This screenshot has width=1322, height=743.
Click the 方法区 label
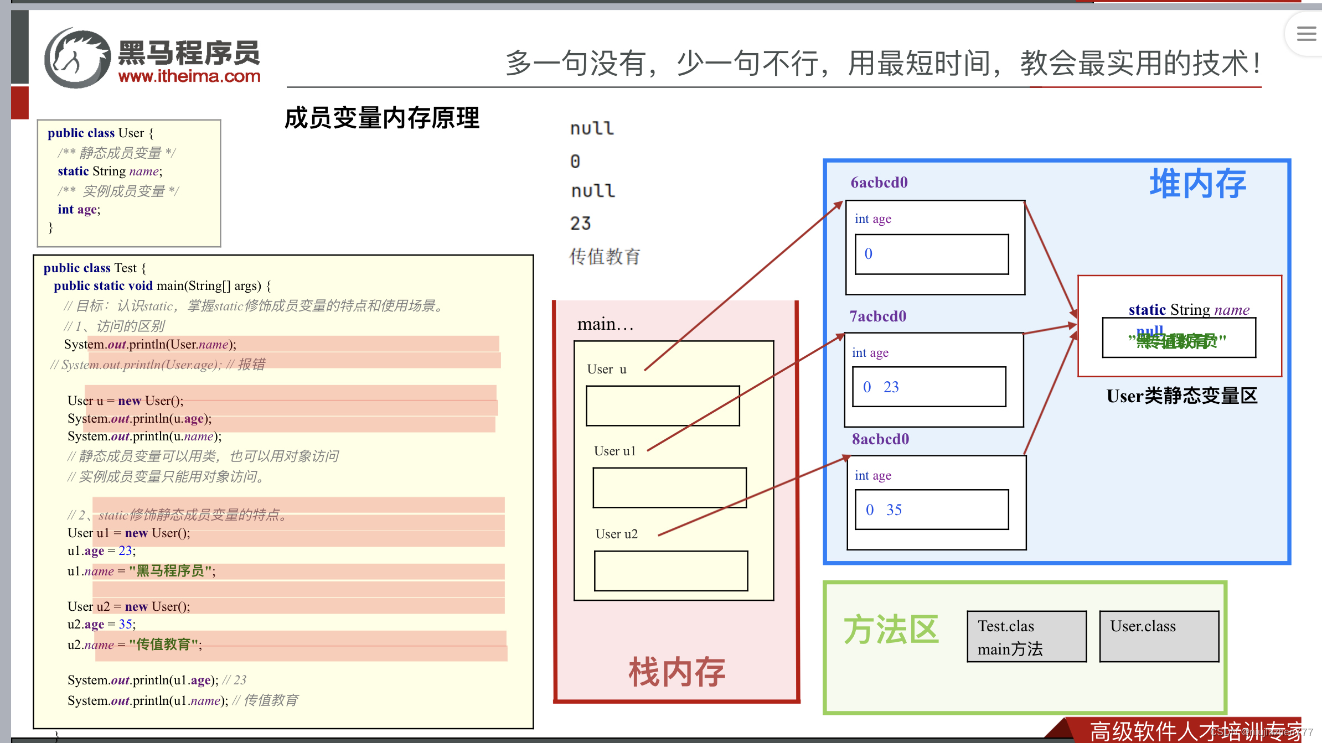[x=891, y=630]
